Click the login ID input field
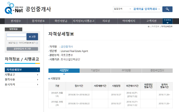Screen dimensions: 179x112 pos(16,35)
